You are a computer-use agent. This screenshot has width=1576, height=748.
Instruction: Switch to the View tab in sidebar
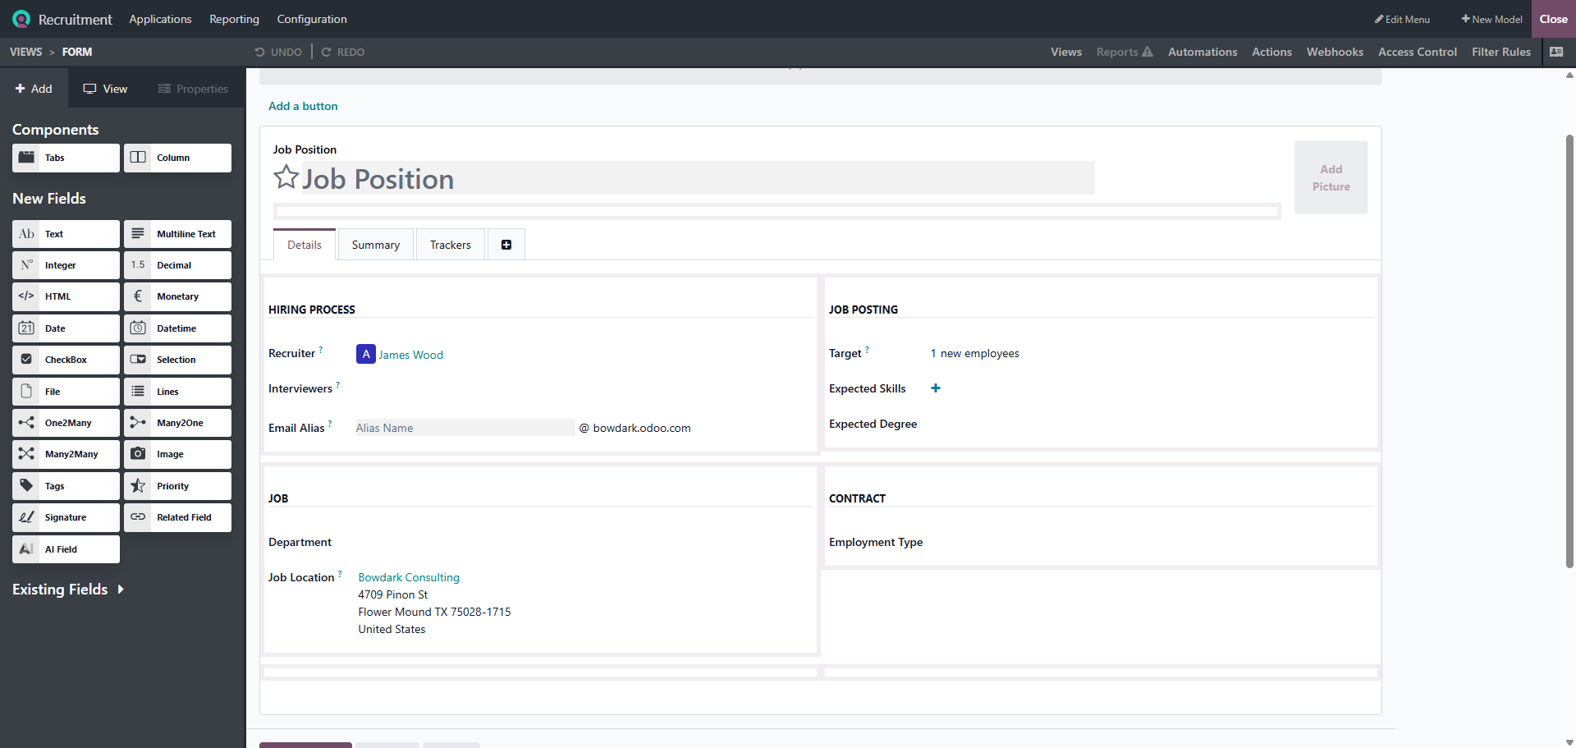105,89
